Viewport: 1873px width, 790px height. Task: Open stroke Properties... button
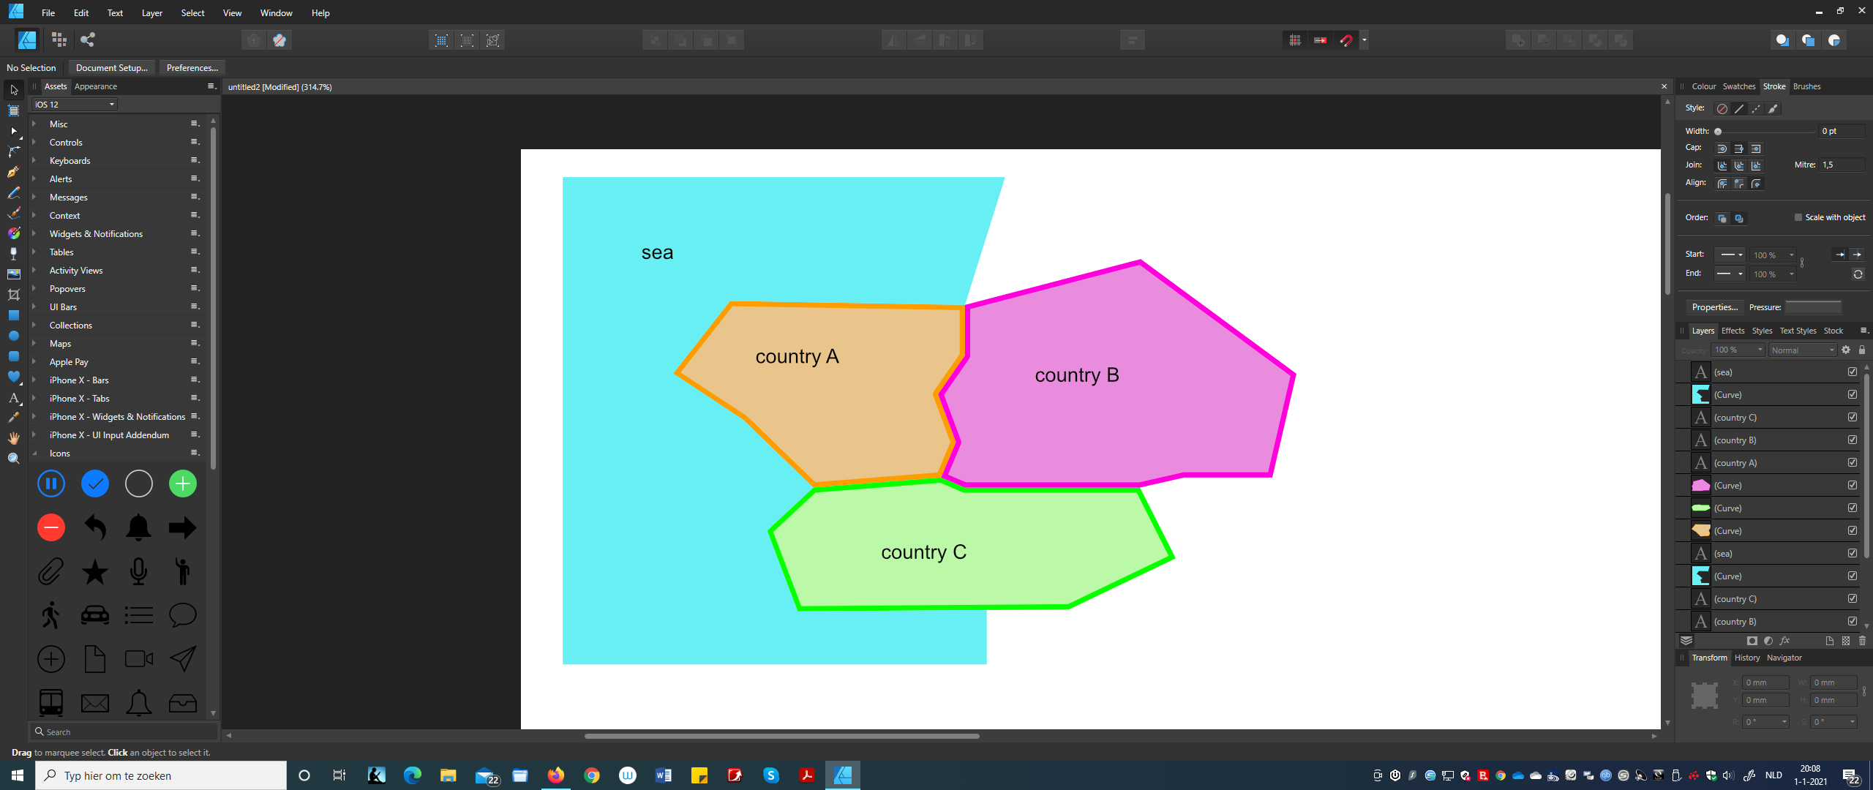point(1714,307)
